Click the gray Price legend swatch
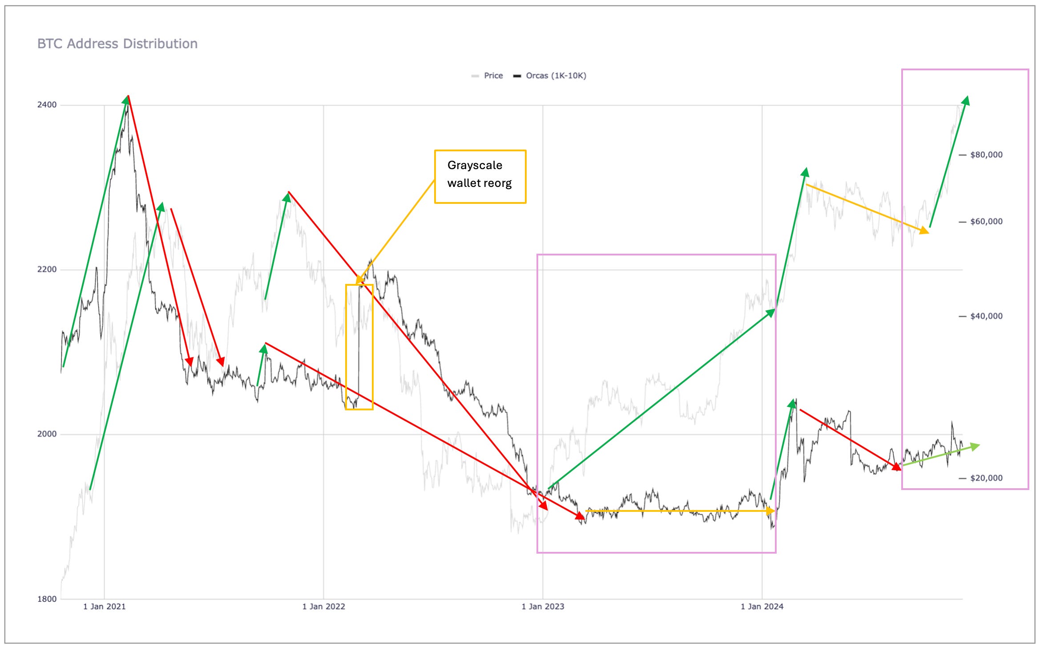1040x648 pixels. coord(475,76)
